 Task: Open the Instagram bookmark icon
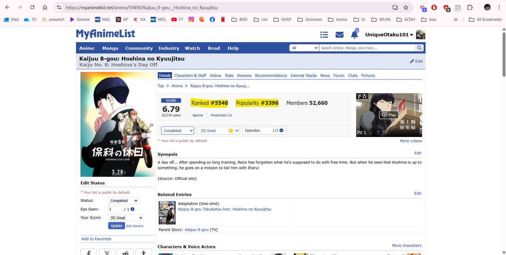coord(191,19)
